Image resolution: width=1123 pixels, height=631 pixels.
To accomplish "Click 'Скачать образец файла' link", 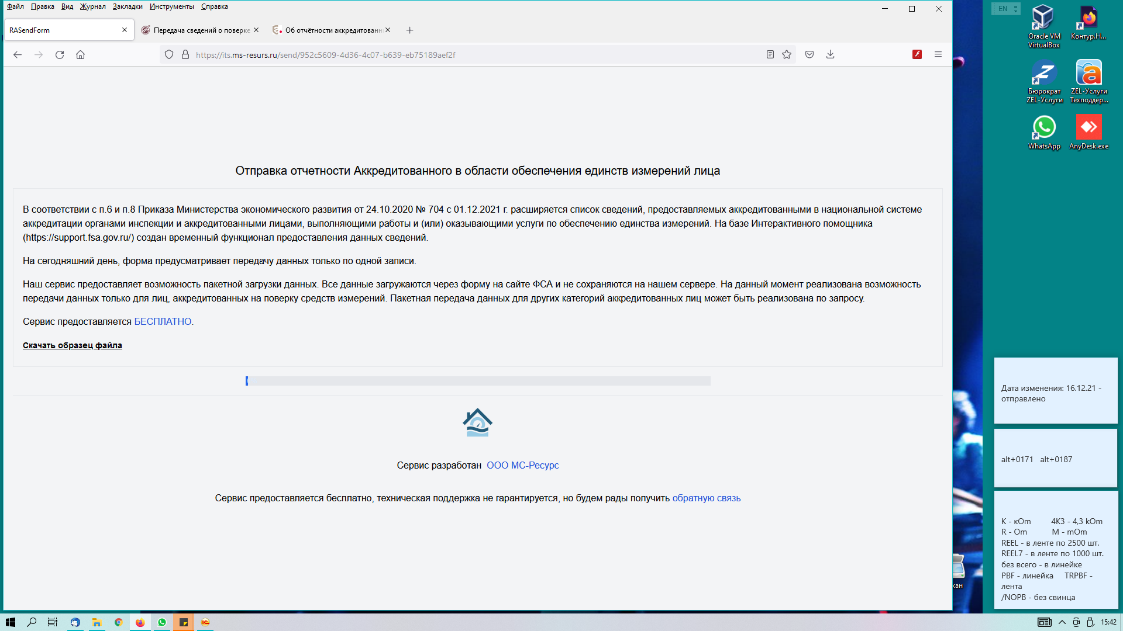I will (x=73, y=345).
